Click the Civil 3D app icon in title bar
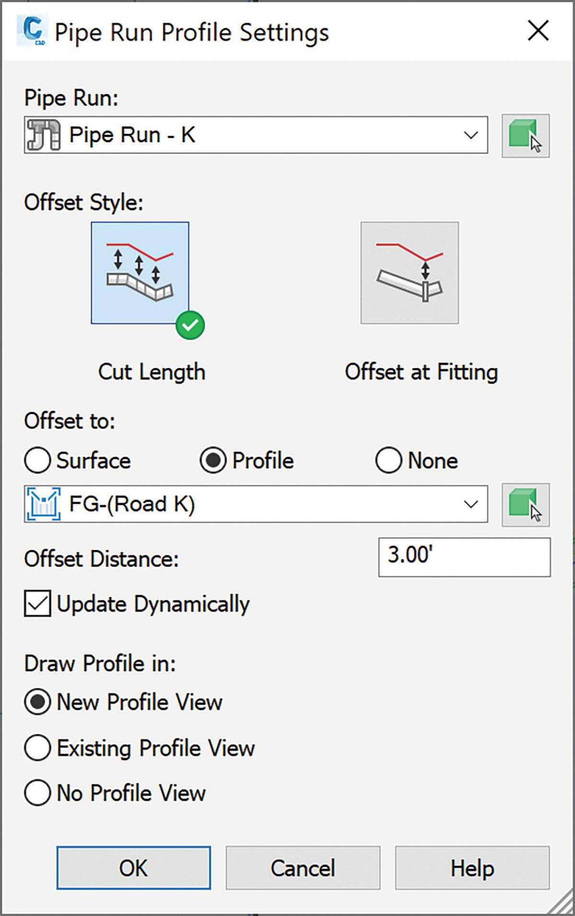The width and height of the screenshot is (575, 916). (x=32, y=32)
